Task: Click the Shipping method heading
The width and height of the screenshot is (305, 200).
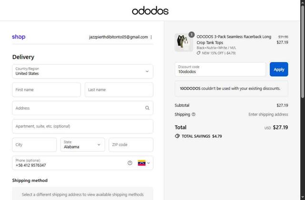Action: point(30,180)
